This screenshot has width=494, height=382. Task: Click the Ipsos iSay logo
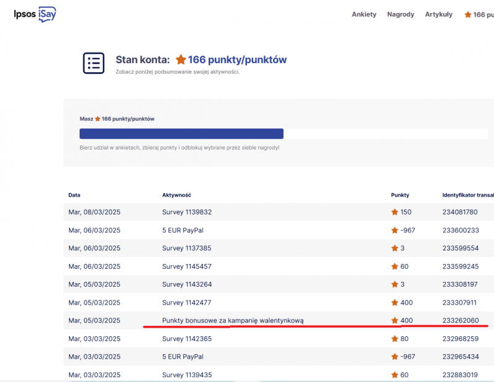[35, 14]
